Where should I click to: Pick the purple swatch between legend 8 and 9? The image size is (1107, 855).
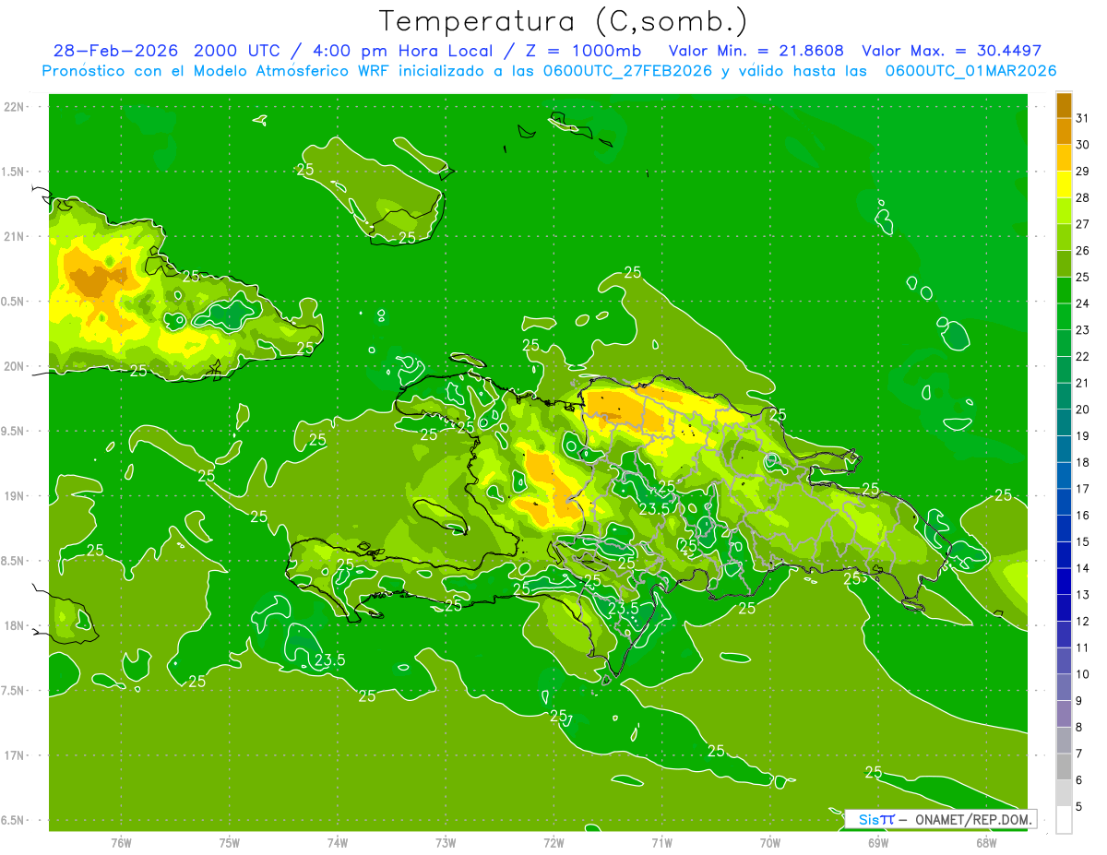point(1064,713)
